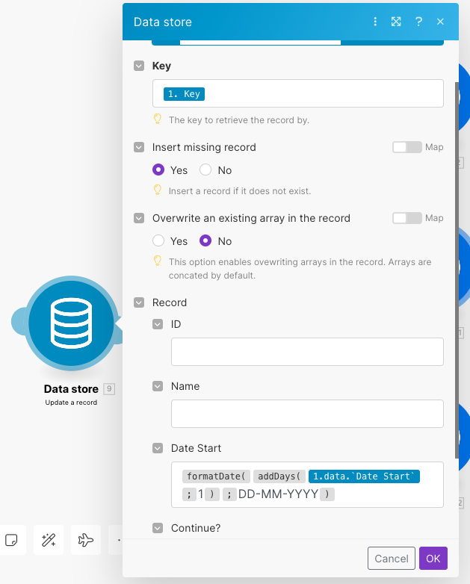The width and height of the screenshot is (470, 584).
Task: Collapse the Insert missing record section
Action: [139, 147]
